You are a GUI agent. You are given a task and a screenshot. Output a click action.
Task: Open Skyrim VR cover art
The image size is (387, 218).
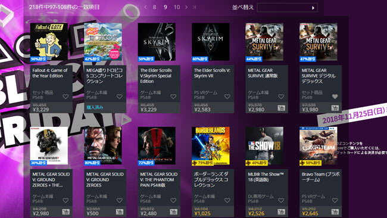211,42
